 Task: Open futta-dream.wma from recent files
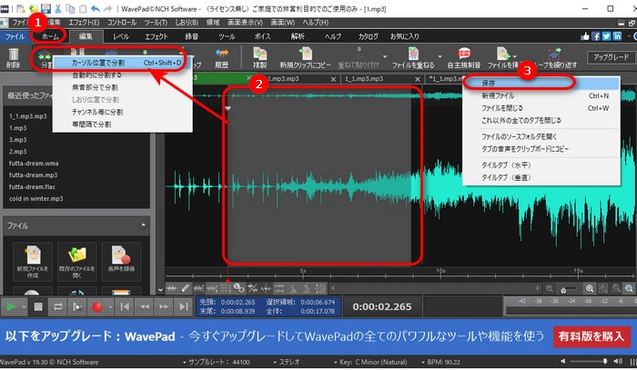(34, 163)
